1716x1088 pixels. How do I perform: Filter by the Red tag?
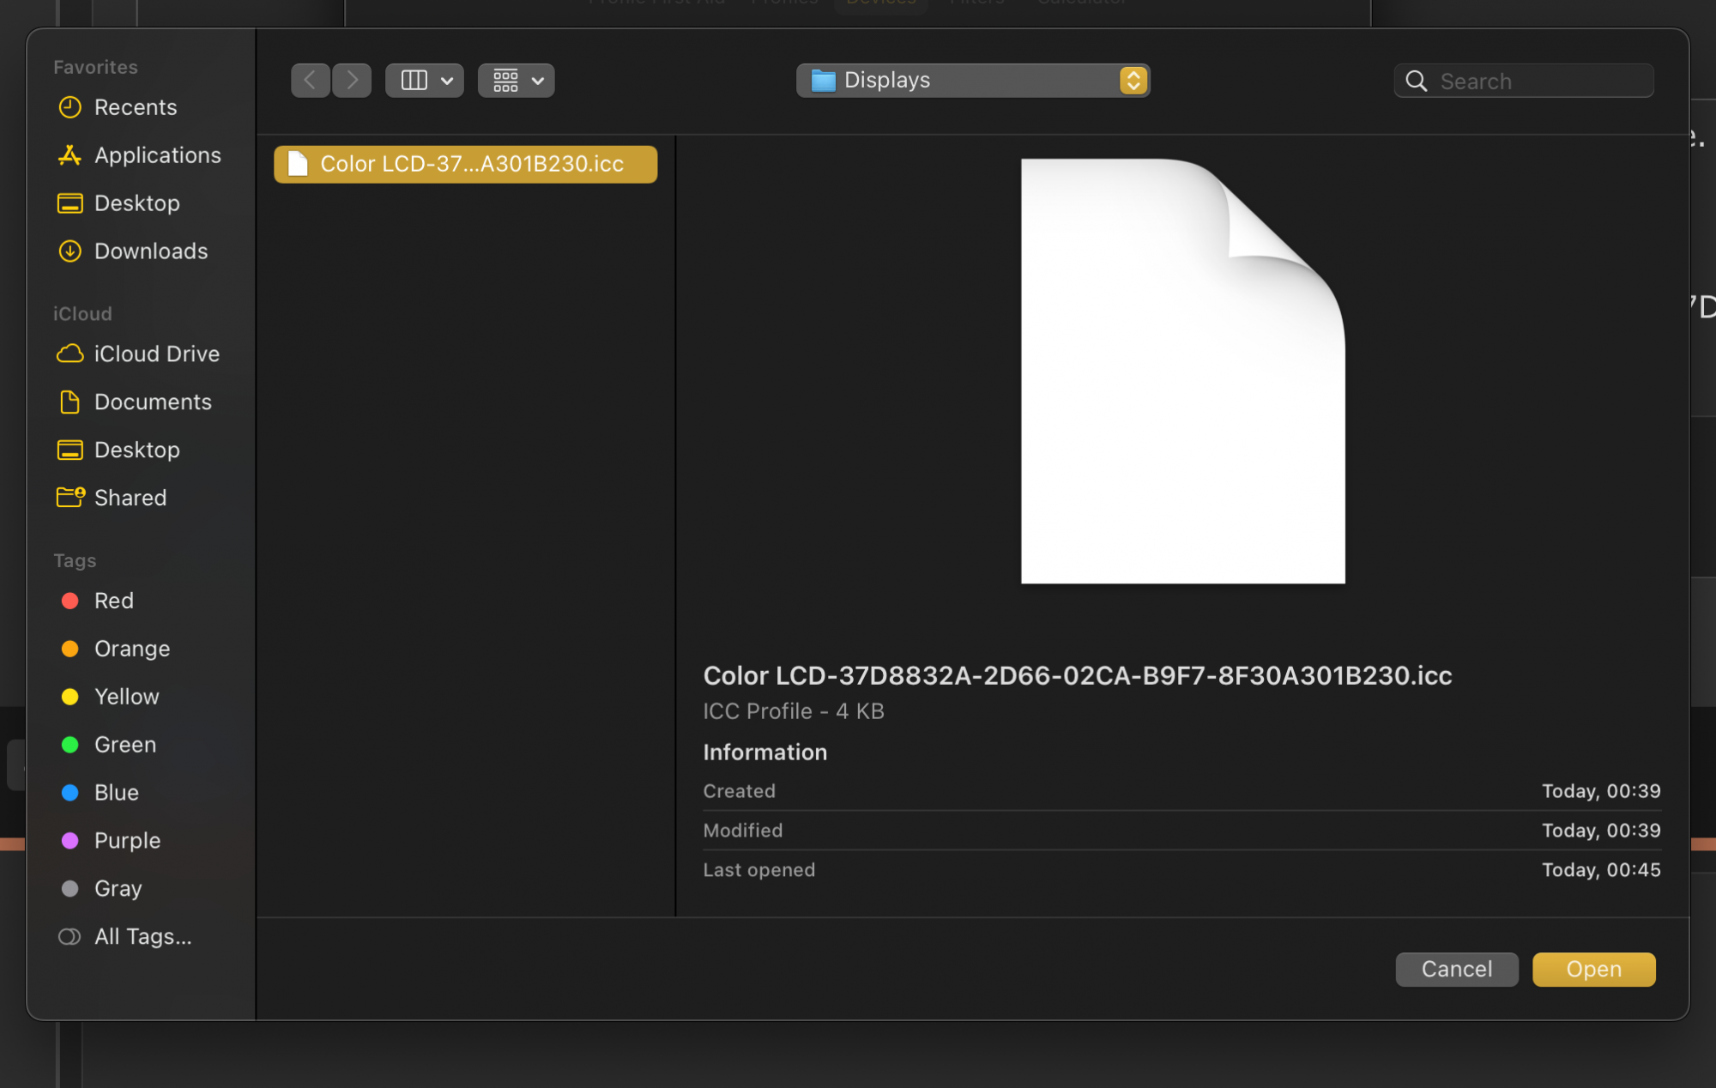[x=113, y=601]
